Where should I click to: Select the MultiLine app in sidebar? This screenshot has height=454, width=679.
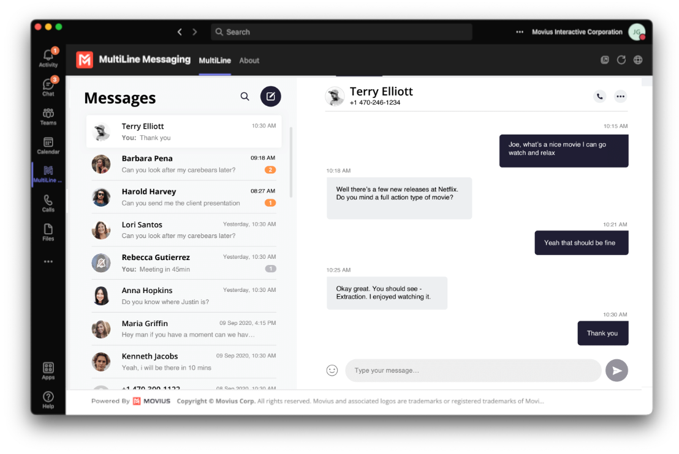[48, 174]
